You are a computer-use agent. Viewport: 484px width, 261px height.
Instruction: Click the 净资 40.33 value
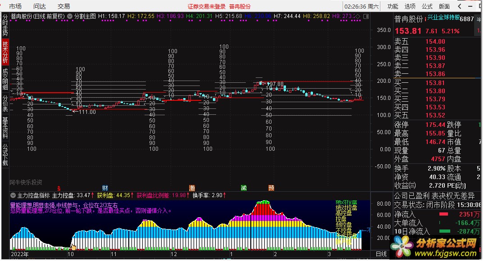437,177
